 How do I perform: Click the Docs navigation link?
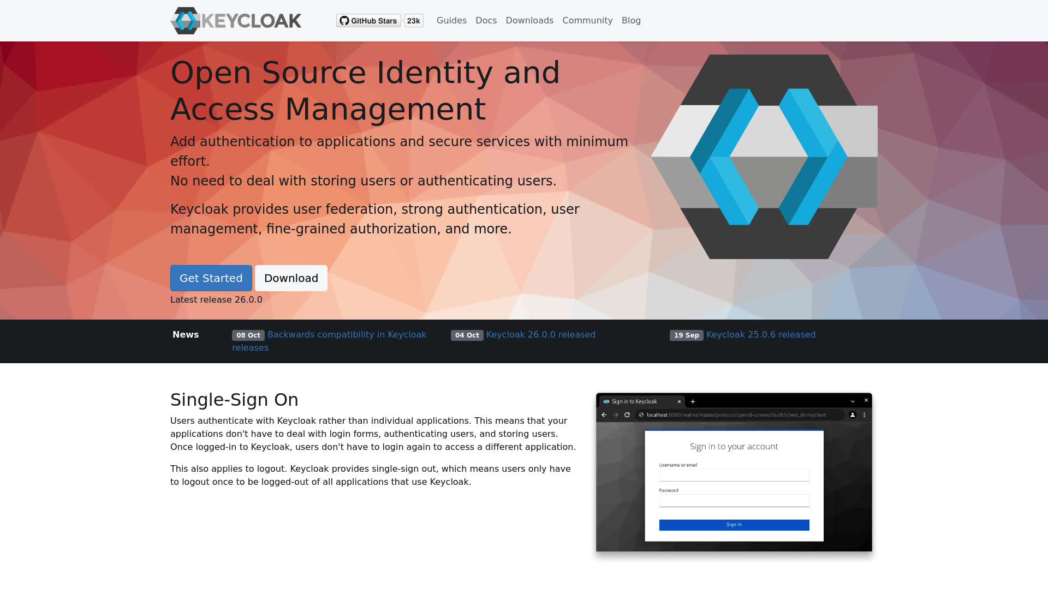click(486, 20)
